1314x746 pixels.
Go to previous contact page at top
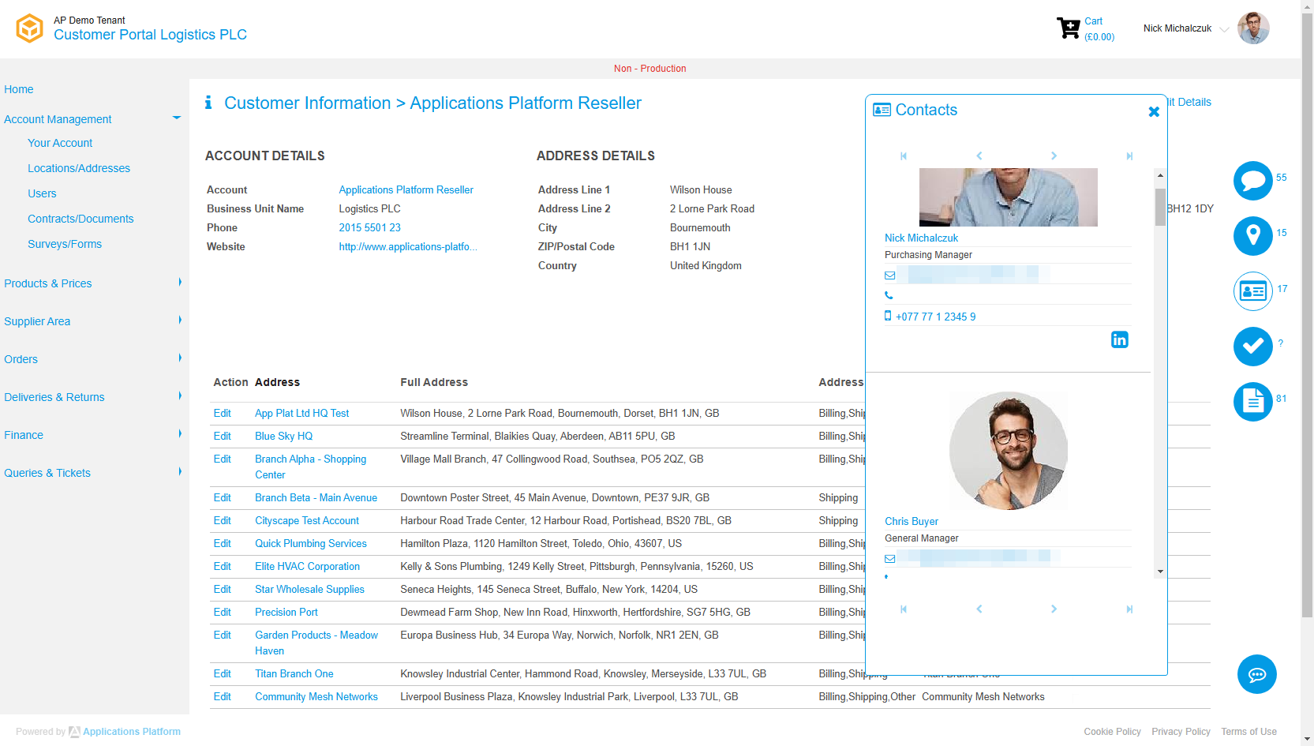tap(979, 156)
